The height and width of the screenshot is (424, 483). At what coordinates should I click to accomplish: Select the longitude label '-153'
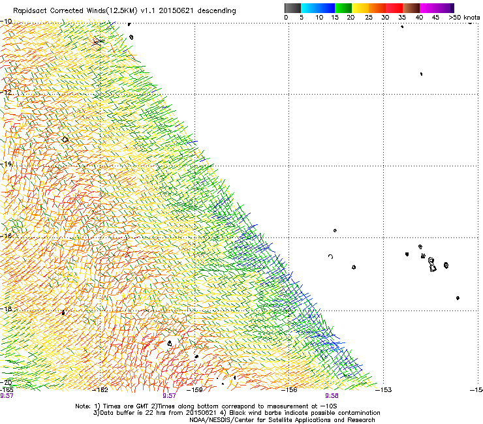(383, 390)
